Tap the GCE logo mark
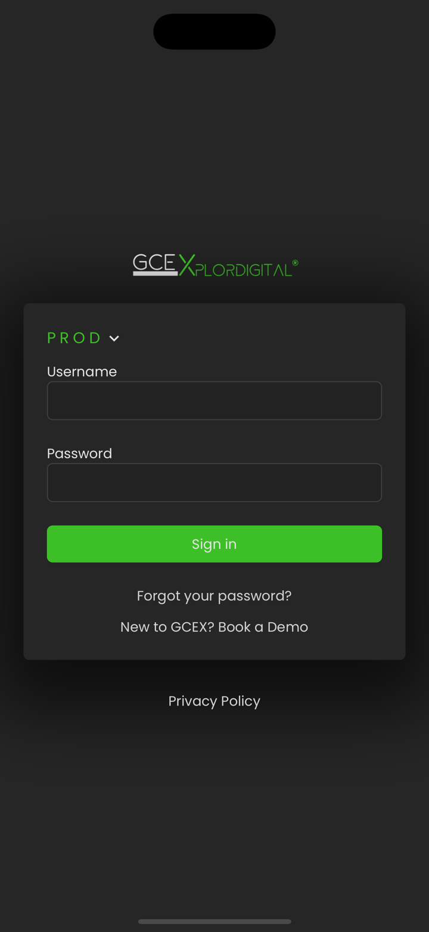Image resolution: width=429 pixels, height=932 pixels. [x=155, y=264]
